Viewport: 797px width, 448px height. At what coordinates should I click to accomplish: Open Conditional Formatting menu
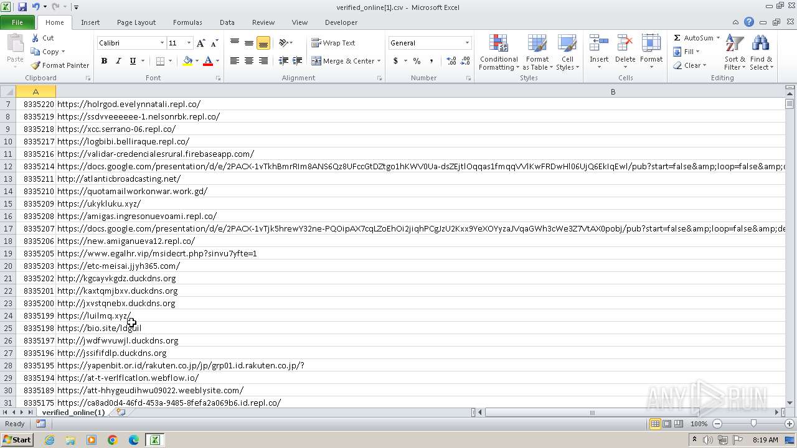[x=499, y=53]
